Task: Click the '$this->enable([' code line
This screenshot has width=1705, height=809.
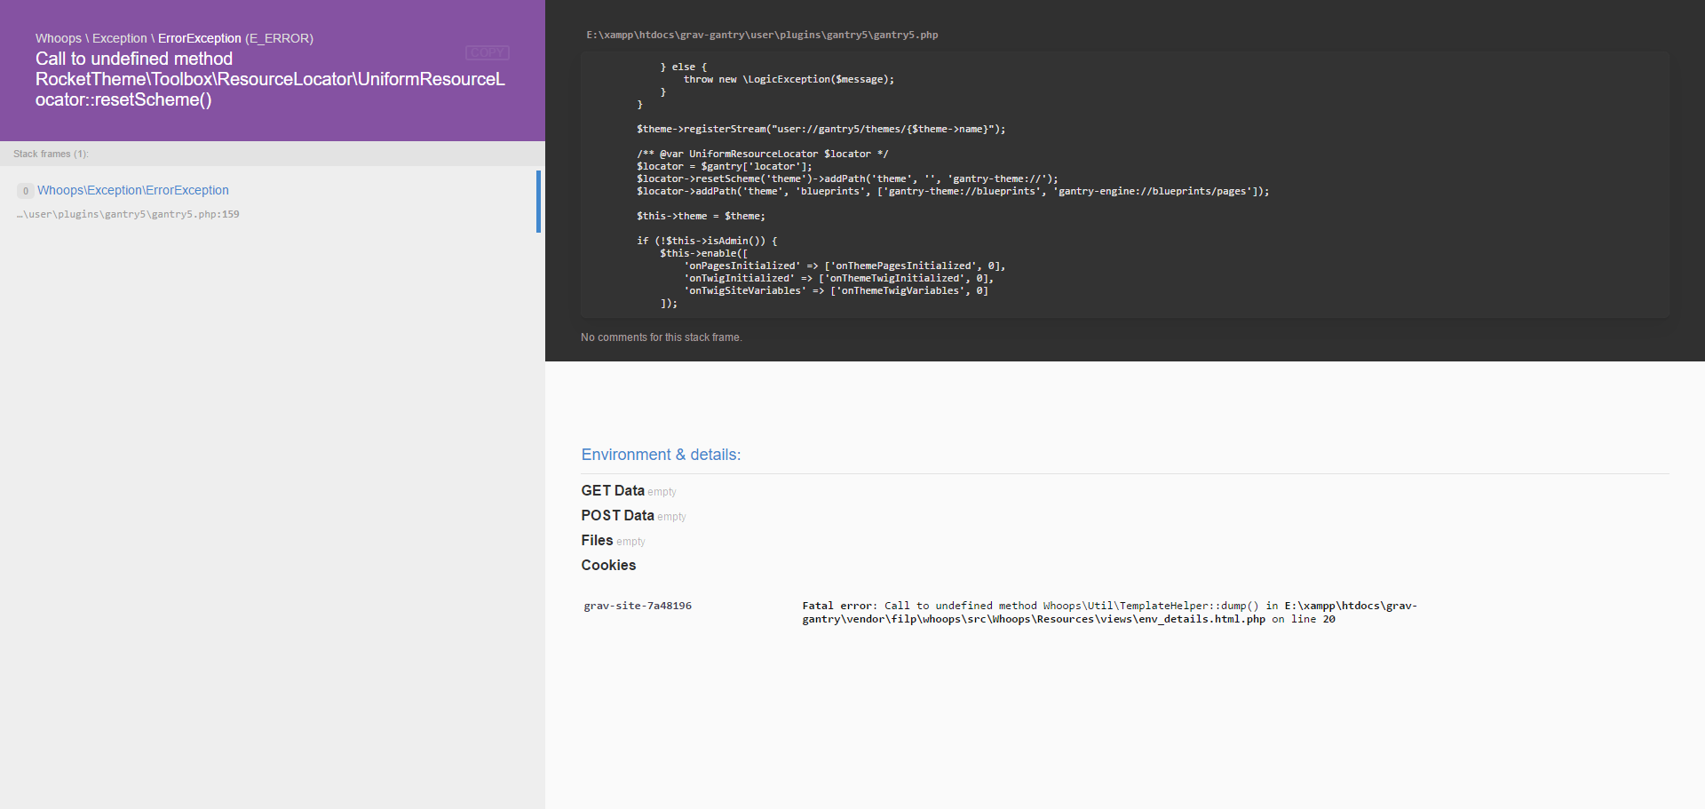Action: (x=703, y=254)
